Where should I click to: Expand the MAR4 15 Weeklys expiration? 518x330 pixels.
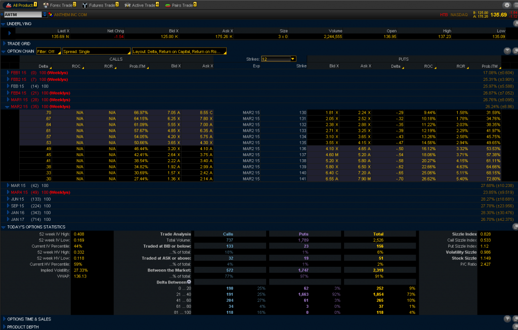[8, 192]
